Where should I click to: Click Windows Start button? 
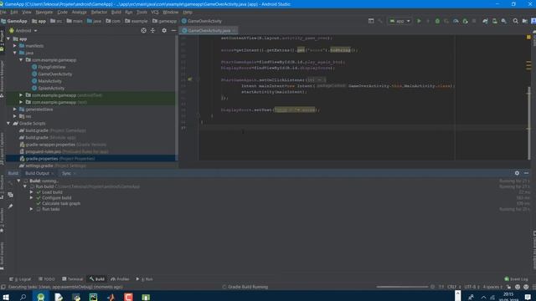point(6,298)
